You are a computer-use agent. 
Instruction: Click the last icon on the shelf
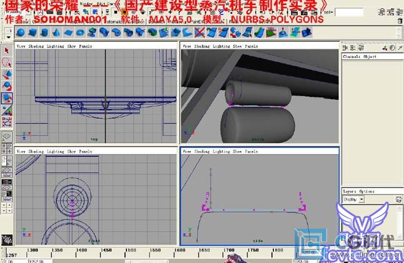point(307,32)
